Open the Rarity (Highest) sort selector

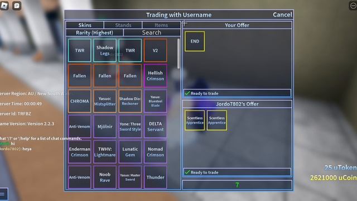click(x=94, y=32)
